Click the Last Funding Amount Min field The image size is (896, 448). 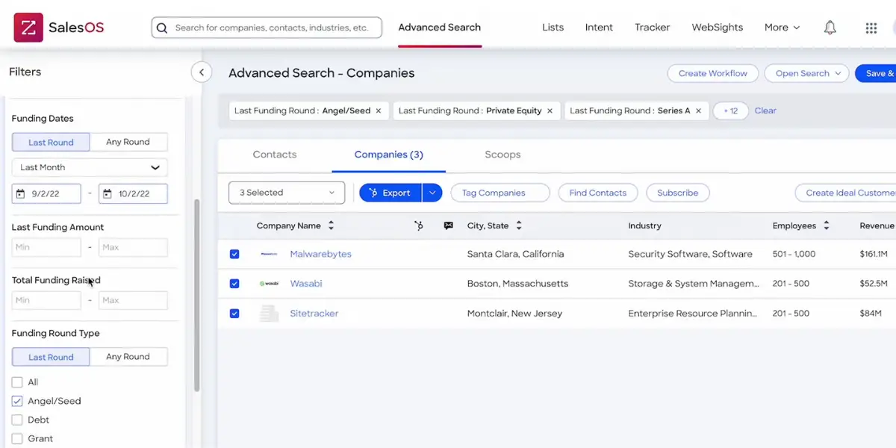[x=46, y=247]
